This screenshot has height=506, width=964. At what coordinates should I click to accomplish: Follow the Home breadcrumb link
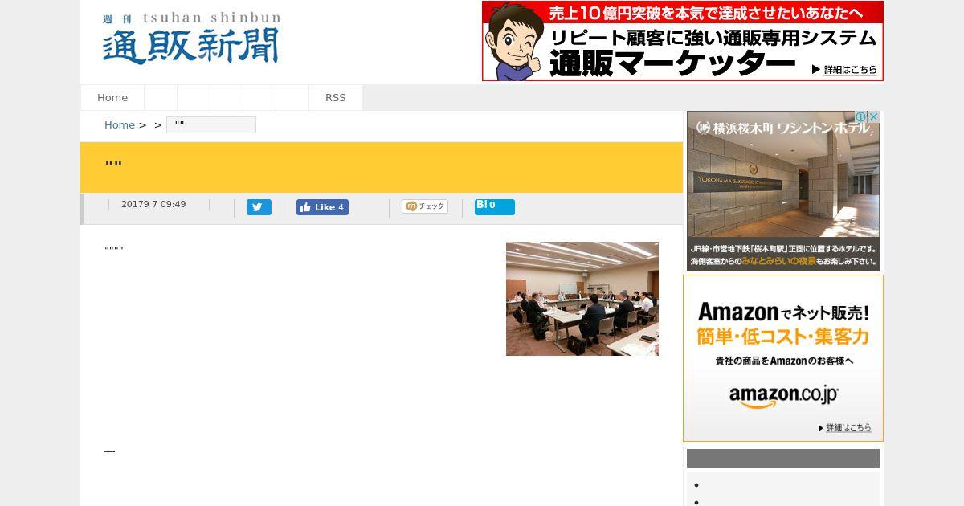pos(120,124)
